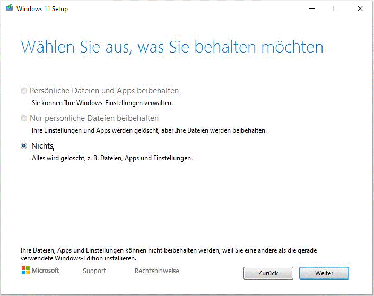
Task: Select the 'Nichts' radio button
Action: click(x=24, y=146)
